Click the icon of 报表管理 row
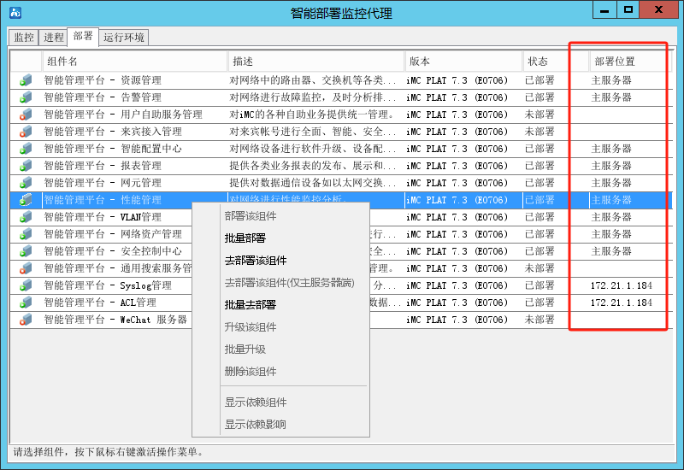The width and height of the screenshot is (684, 470). click(x=26, y=166)
